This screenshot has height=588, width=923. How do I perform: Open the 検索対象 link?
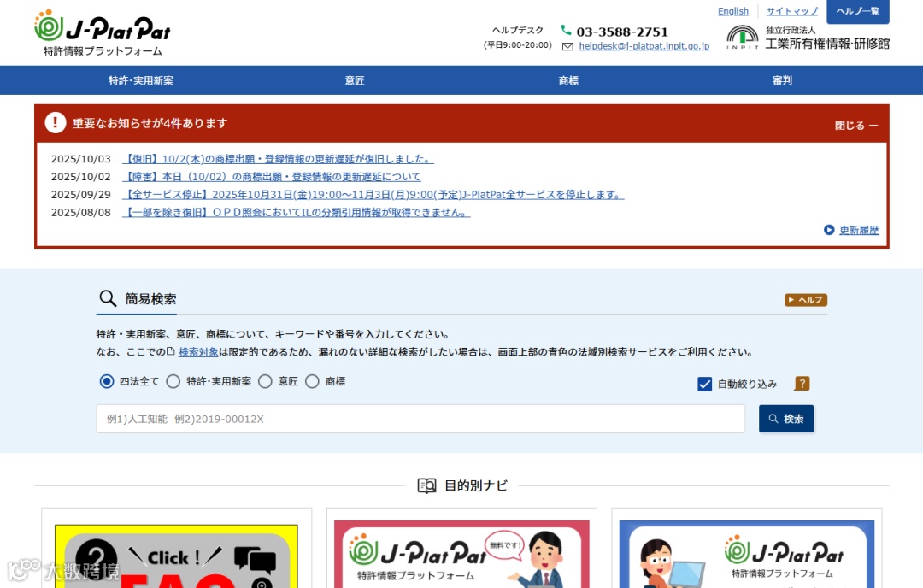coord(198,352)
